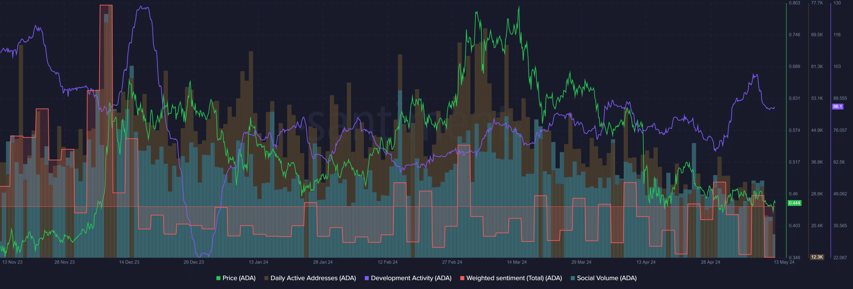Select the 12.3K active addresses badge
Screen dimensions: 853x289
click(x=817, y=257)
